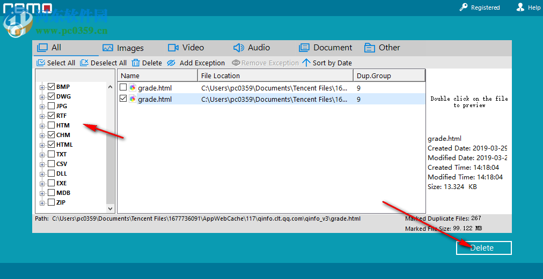Expand the HTML tree node
The image size is (543, 279).
tap(42, 145)
